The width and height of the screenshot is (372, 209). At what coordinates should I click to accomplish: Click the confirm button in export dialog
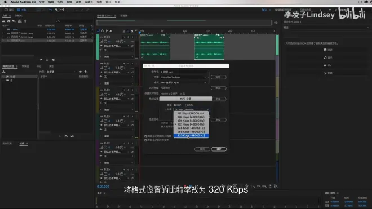click(x=219, y=149)
